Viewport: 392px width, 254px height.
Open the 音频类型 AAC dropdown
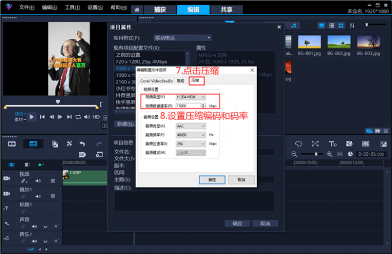(191, 126)
